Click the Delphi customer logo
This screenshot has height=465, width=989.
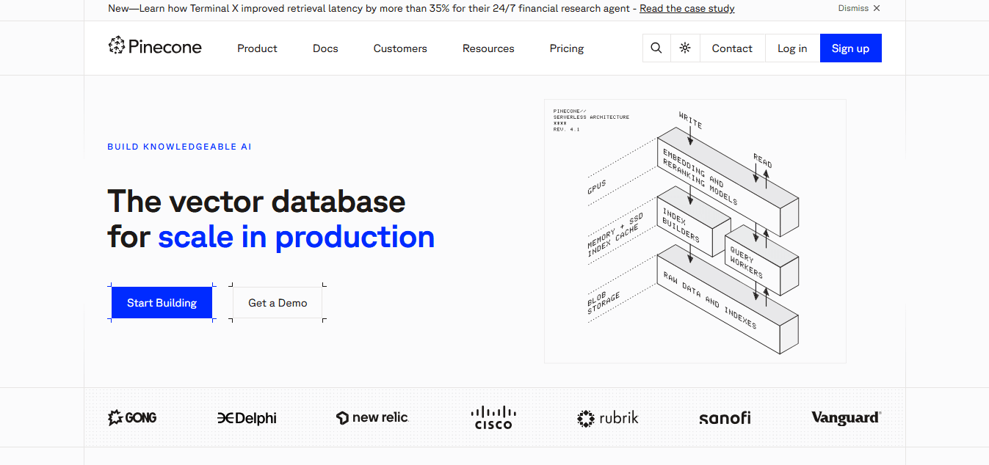247,418
